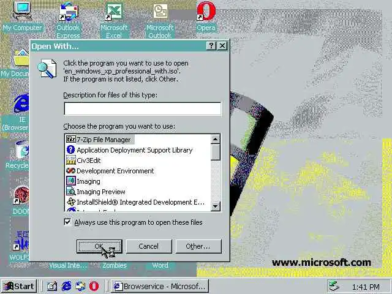Select '7-Zip File Manager' entry text
This screenshot has height=294, width=392.
(x=104, y=140)
